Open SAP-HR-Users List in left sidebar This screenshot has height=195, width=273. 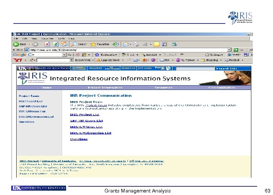[33, 106]
